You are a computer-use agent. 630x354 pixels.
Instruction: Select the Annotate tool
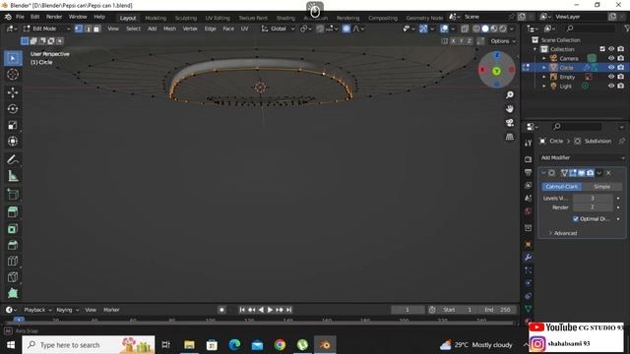tap(13, 159)
